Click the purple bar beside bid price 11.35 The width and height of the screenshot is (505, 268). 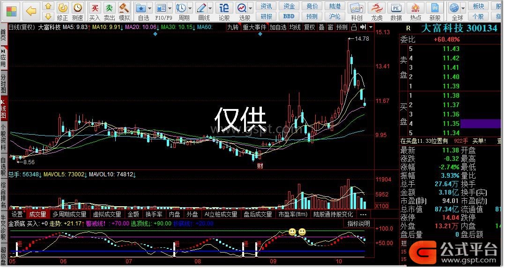[481, 123]
